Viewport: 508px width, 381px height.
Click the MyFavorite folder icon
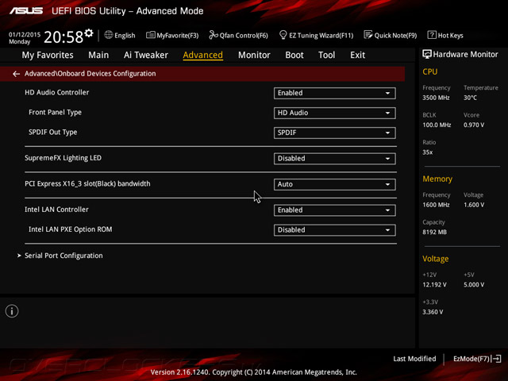click(150, 35)
